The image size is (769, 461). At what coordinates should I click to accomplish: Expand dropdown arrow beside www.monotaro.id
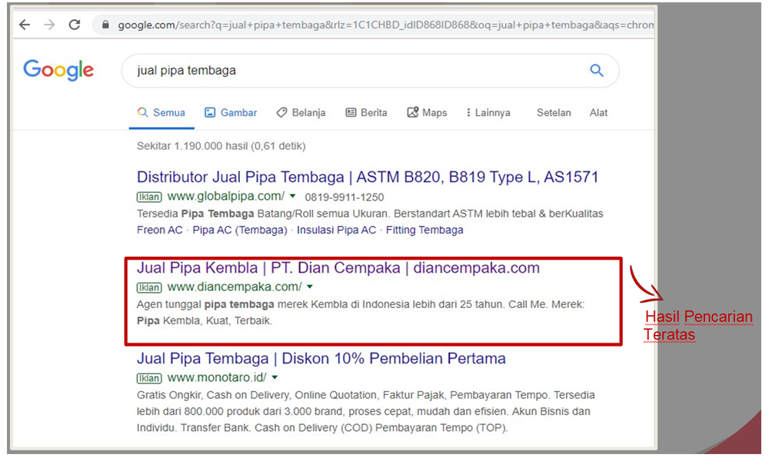(x=275, y=377)
